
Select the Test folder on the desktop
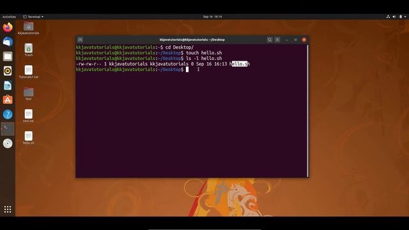point(28,94)
